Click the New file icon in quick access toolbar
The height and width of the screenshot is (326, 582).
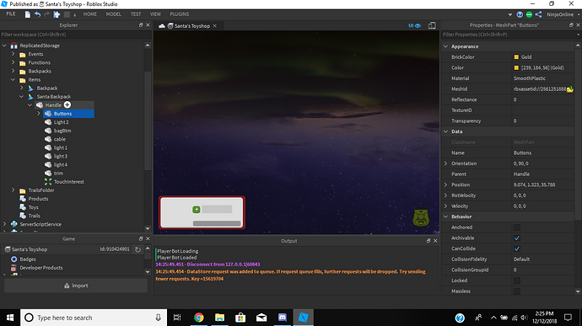(x=28, y=14)
